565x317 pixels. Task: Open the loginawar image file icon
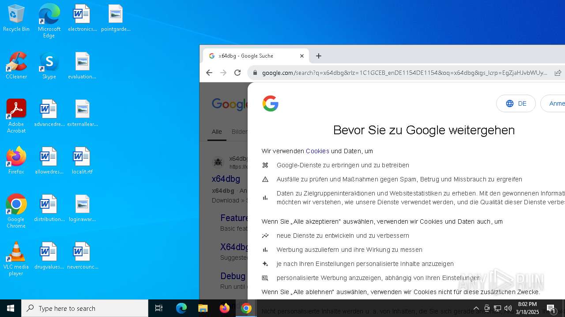(82, 208)
